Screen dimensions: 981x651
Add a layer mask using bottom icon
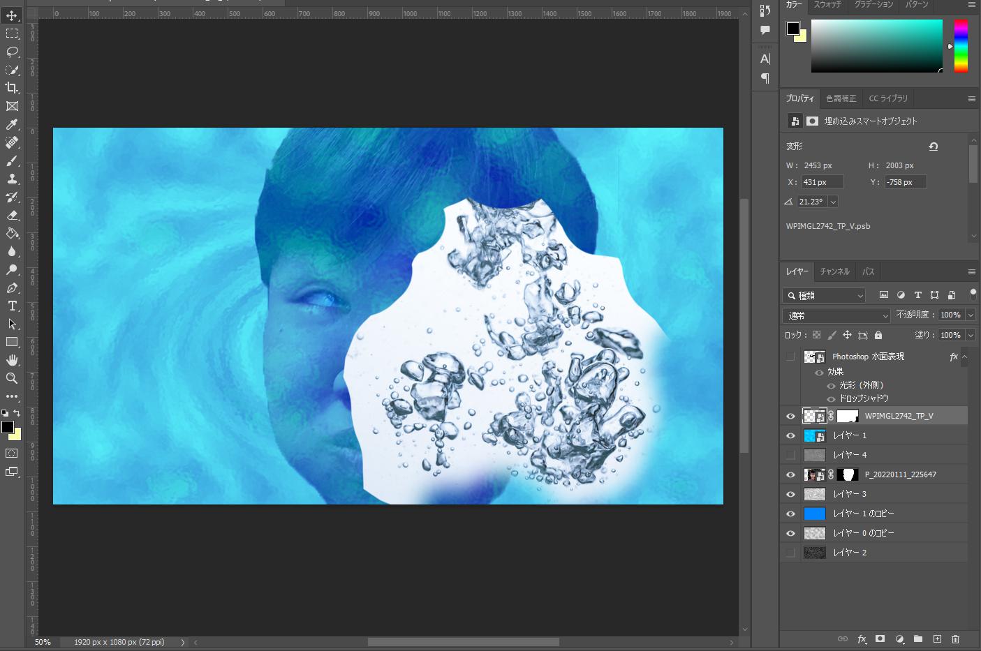pos(880,638)
